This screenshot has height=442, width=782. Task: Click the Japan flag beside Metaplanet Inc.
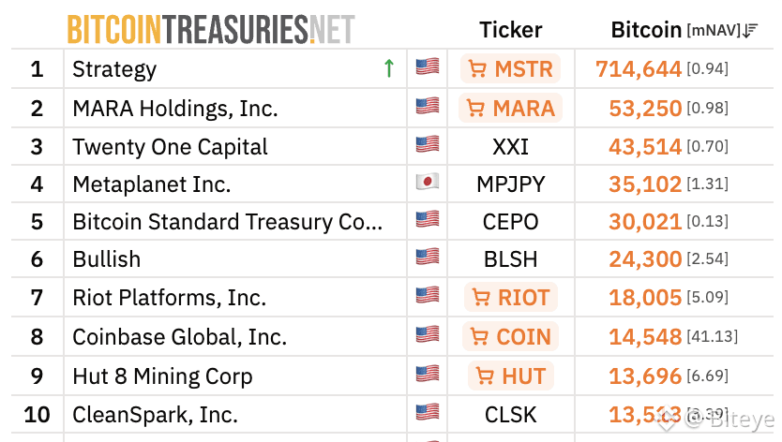[428, 183]
